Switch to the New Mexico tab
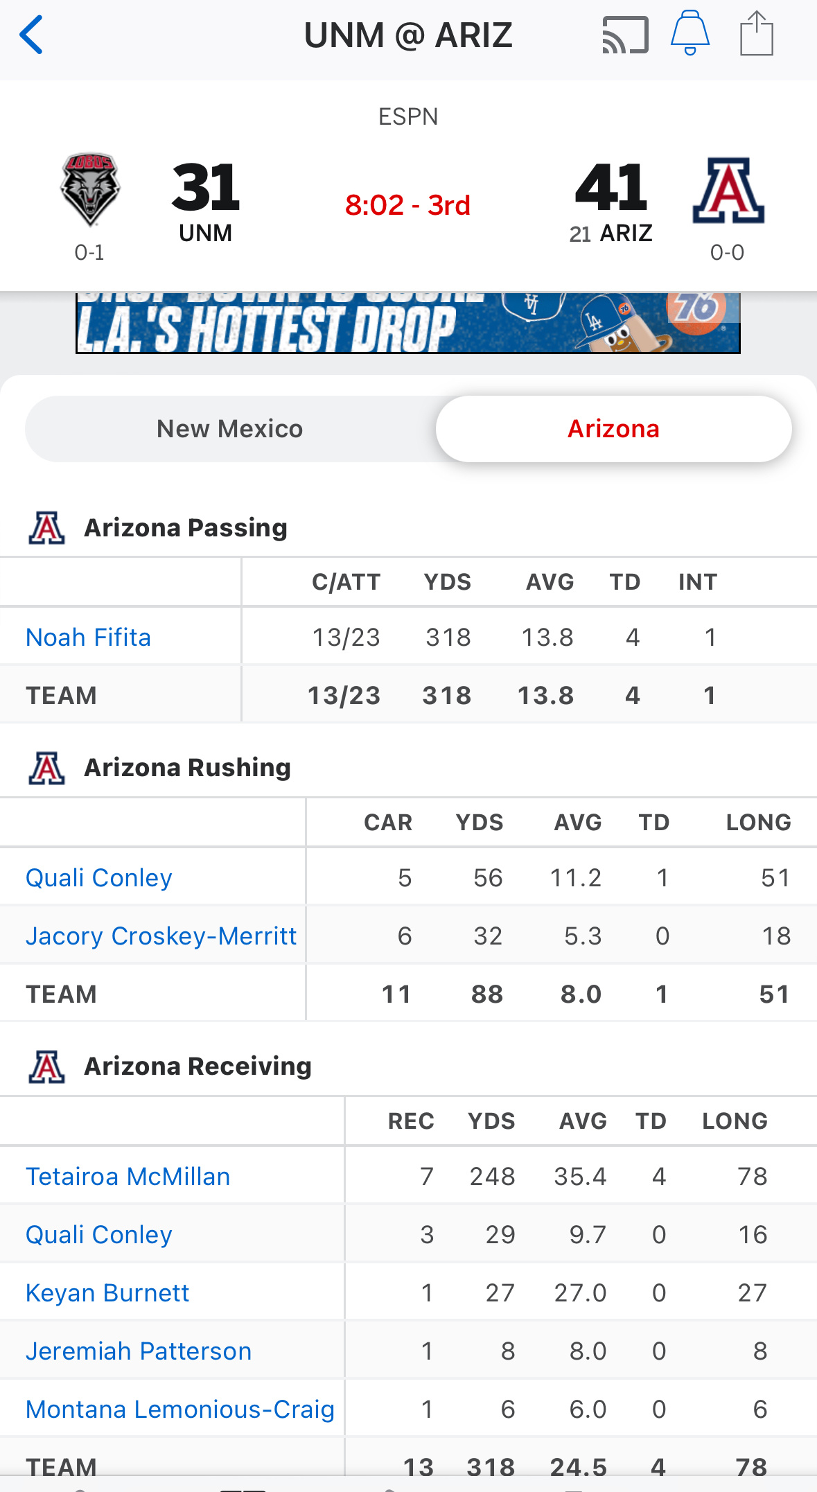 230,429
